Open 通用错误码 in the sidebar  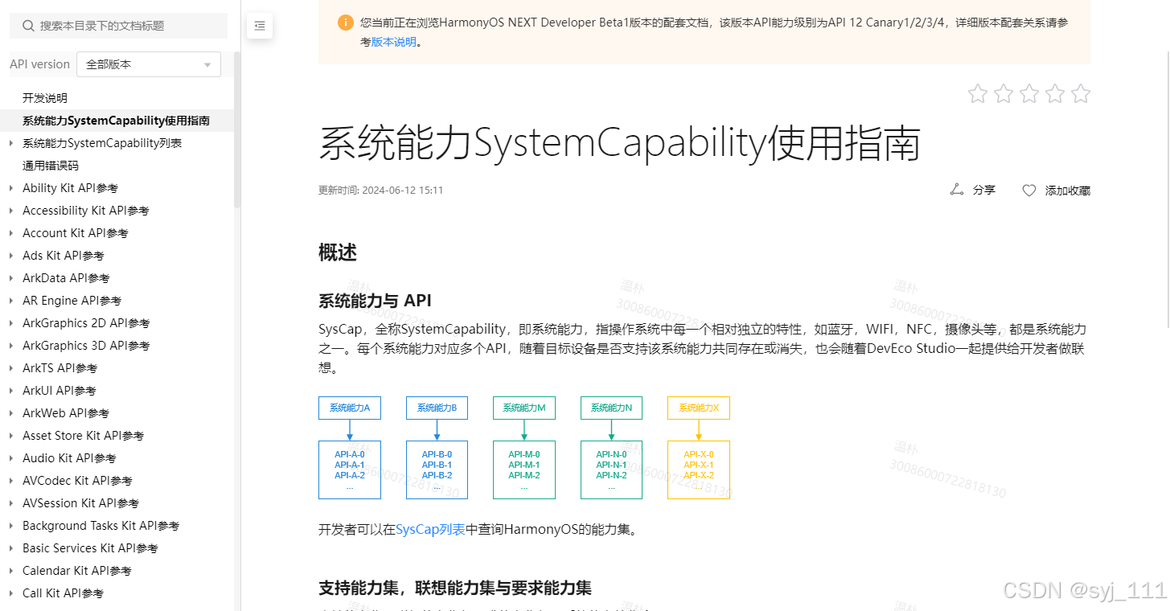click(51, 166)
